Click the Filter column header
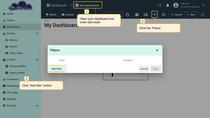Screen dimensions: 210x118 point(62,60)
